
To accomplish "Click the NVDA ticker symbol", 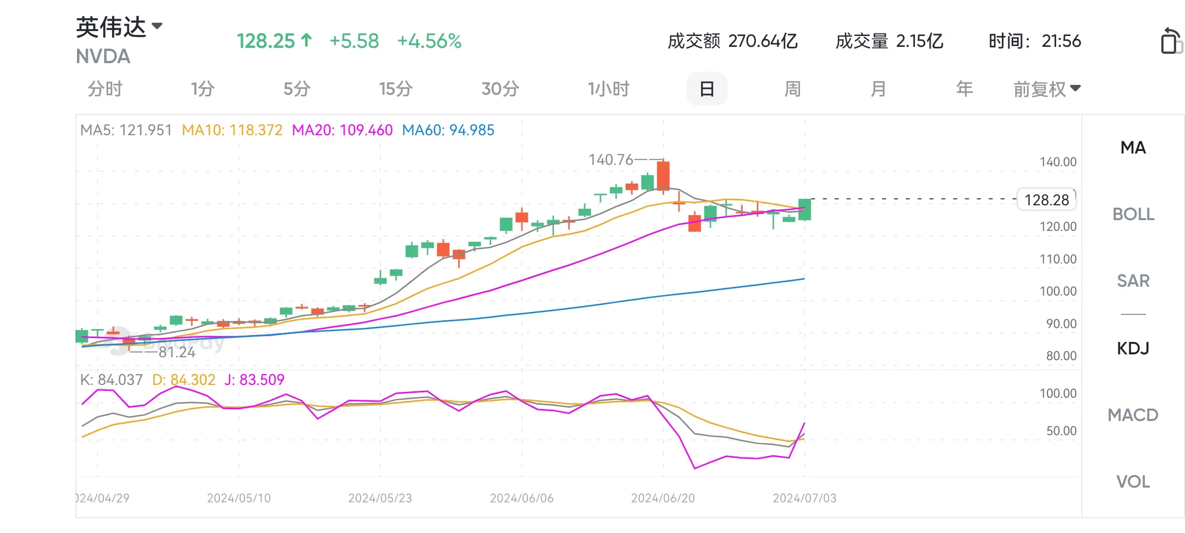I will tap(103, 57).
